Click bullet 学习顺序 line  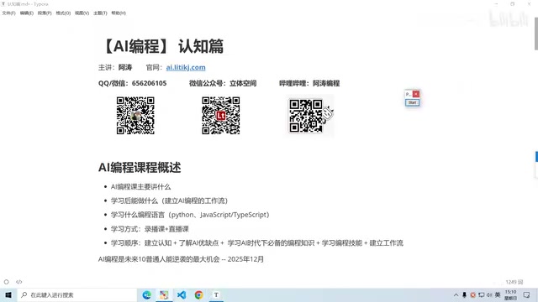[x=256, y=242]
